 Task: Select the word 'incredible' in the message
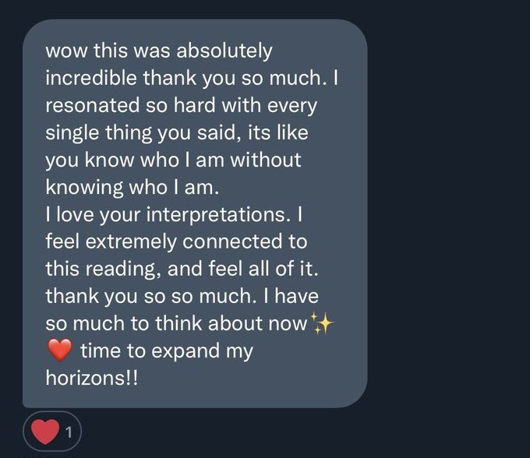point(91,78)
